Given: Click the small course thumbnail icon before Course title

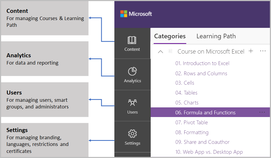Looking at the screenshot, I should coord(170,51).
